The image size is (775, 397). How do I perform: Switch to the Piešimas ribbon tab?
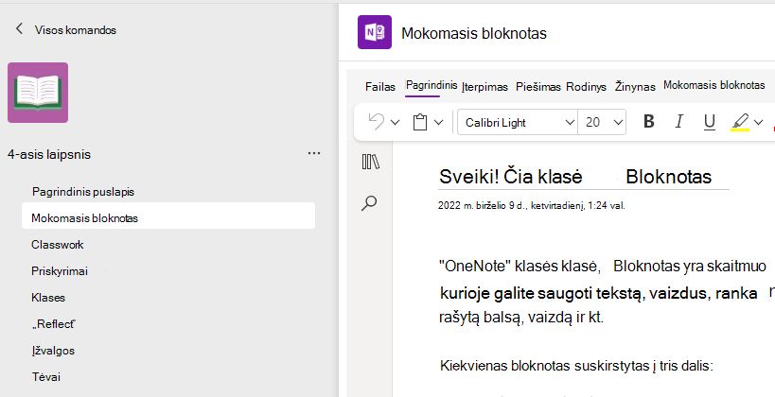pos(538,87)
